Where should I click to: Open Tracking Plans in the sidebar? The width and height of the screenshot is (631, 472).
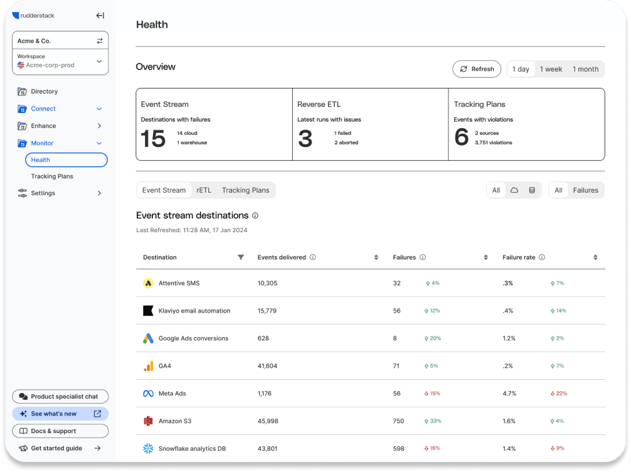point(52,176)
